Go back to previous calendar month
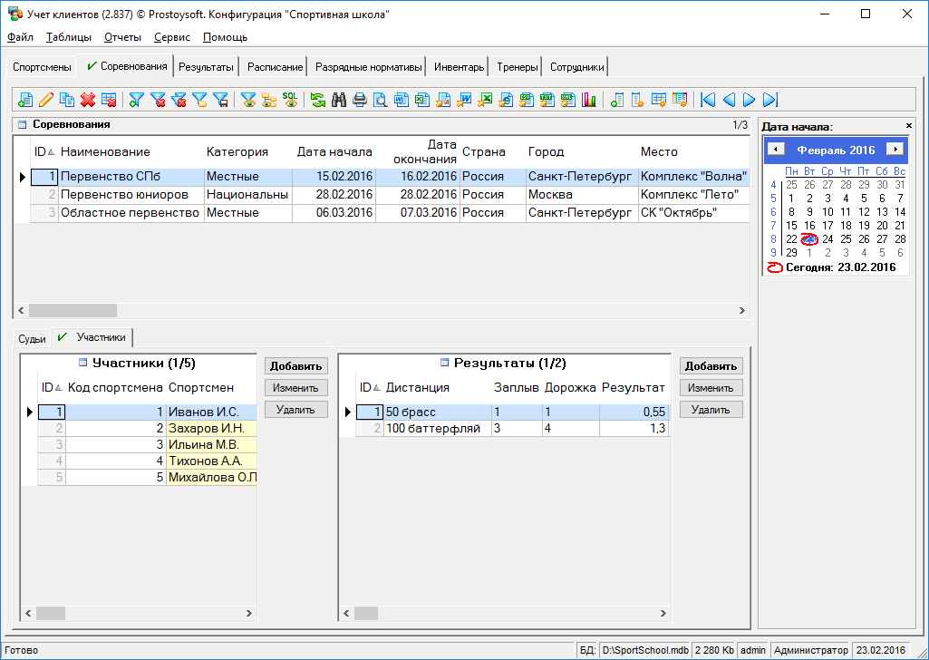This screenshot has height=660, width=929. click(776, 150)
